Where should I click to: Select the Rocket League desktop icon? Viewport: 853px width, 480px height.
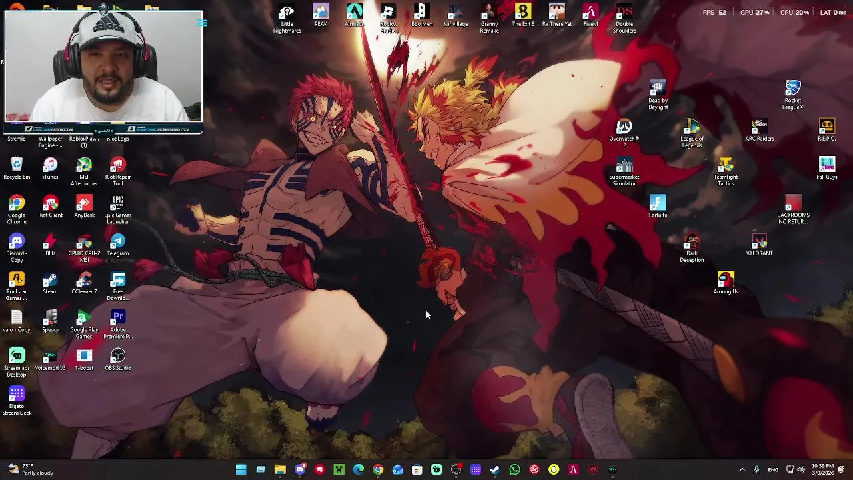click(x=793, y=95)
